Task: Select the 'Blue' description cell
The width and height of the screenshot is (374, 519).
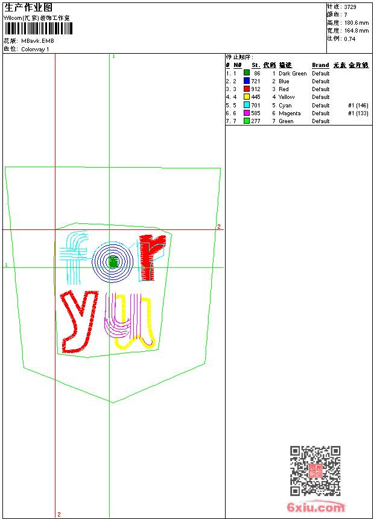Action: (x=284, y=81)
